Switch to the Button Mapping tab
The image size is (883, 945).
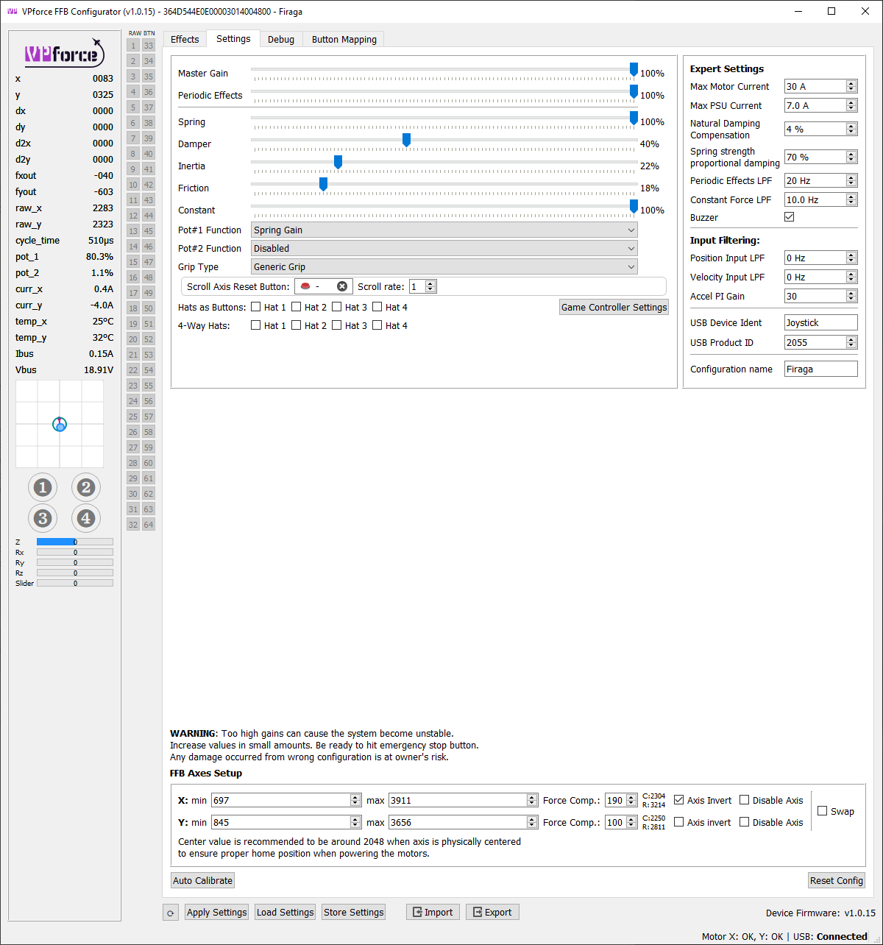pyautogui.click(x=343, y=39)
